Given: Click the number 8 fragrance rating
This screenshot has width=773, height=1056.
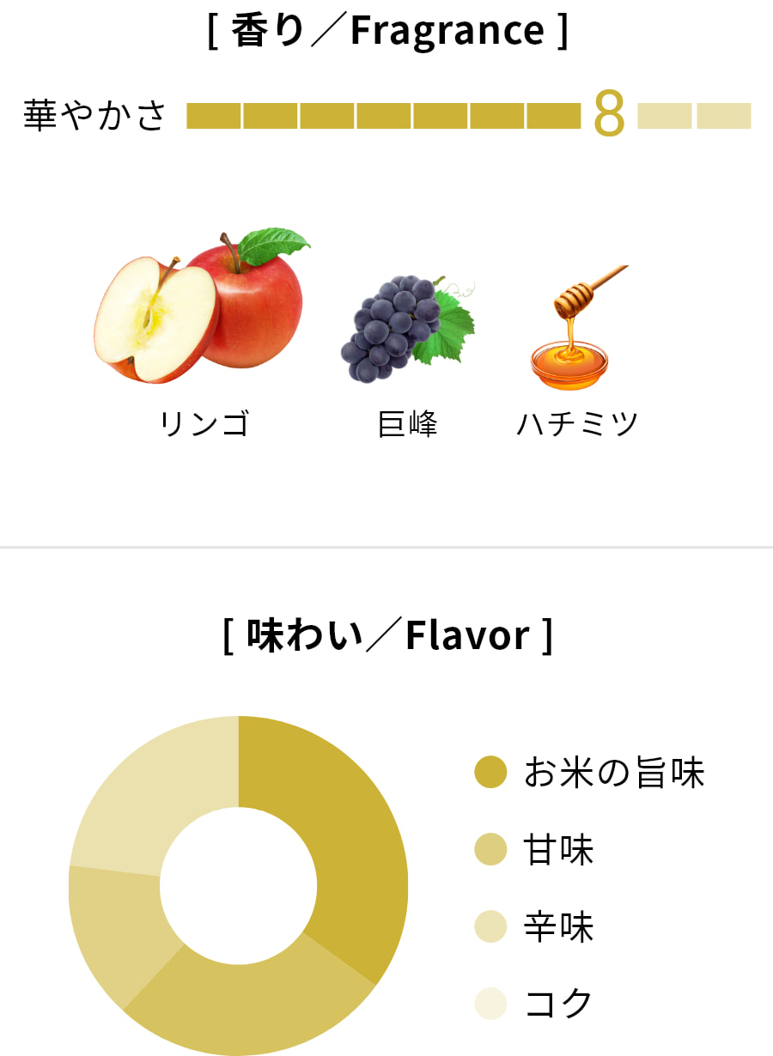Looking at the screenshot, I should click(x=609, y=115).
